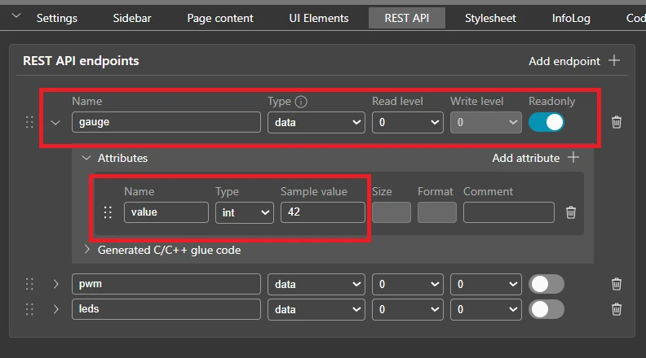Viewport: 646px width, 358px height.
Task: Open the value attribute int Type dropdown
Action: 244,212
